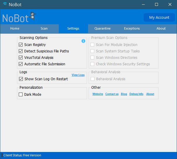
Task: Minimize the NoBot window
Action: tap(143, 4)
